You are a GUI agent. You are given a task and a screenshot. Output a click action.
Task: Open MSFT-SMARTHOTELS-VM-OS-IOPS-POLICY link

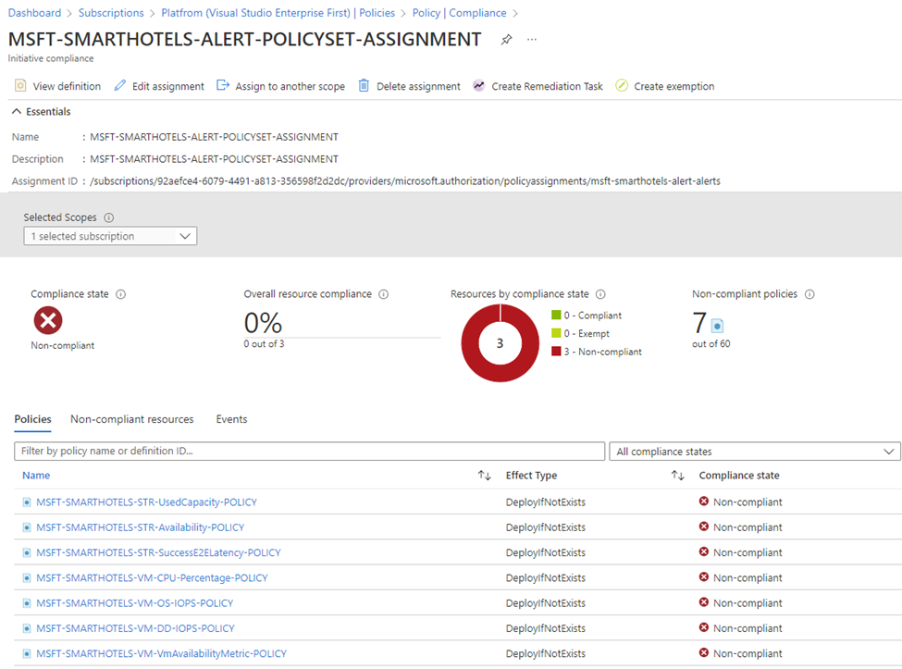(135, 603)
